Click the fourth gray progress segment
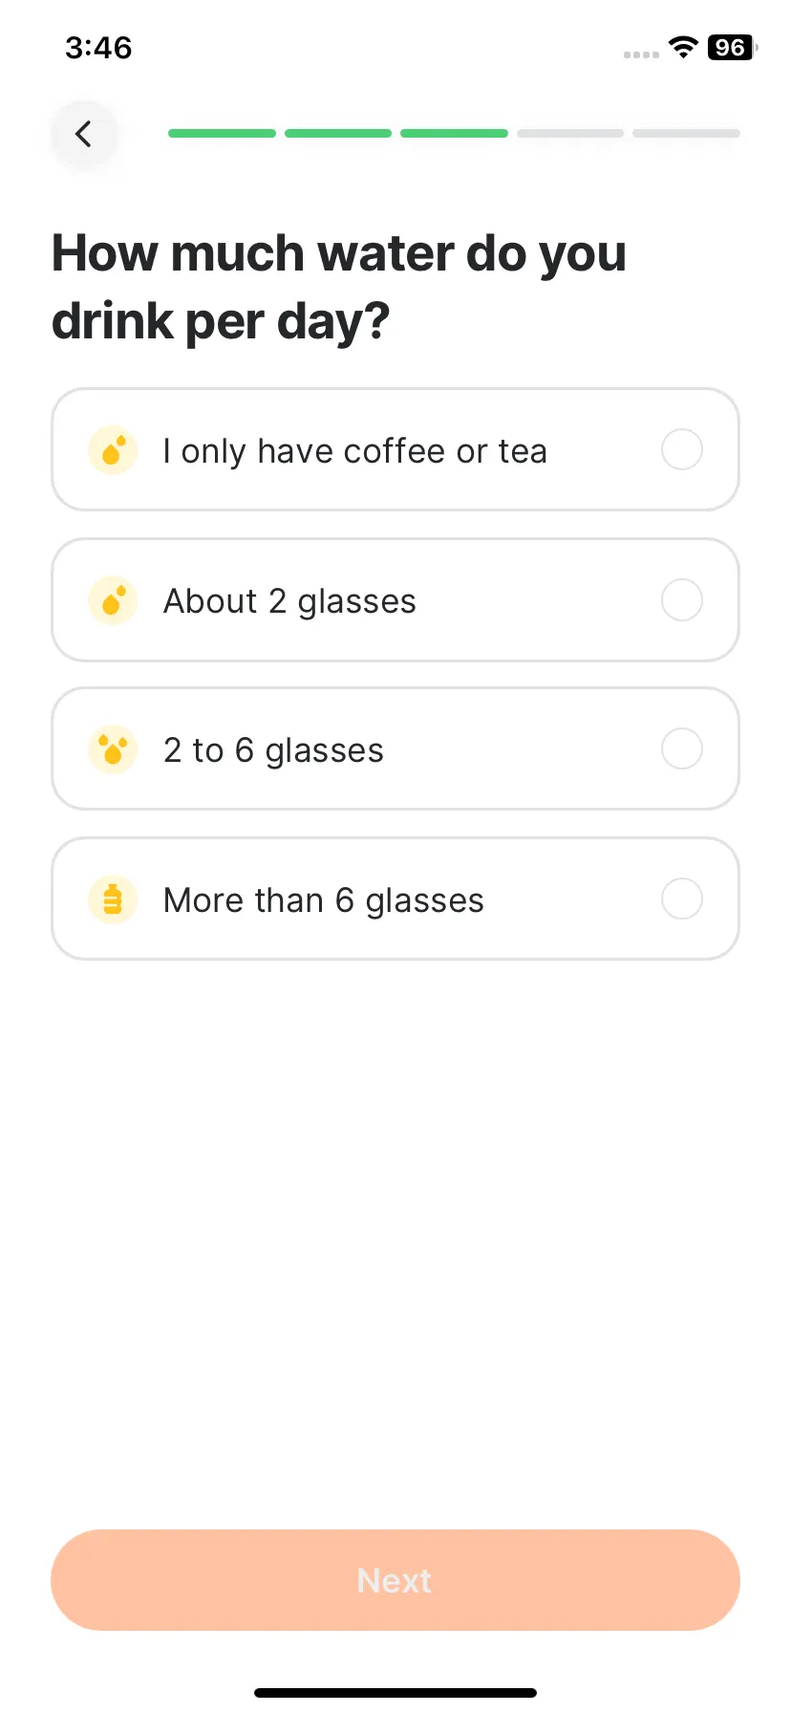Viewport: 791px width, 1713px height. click(570, 133)
